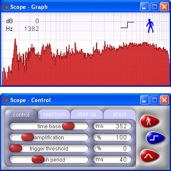Toggle the blue step-trigger button
This screenshot has height=171, width=171.
(x=156, y=138)
